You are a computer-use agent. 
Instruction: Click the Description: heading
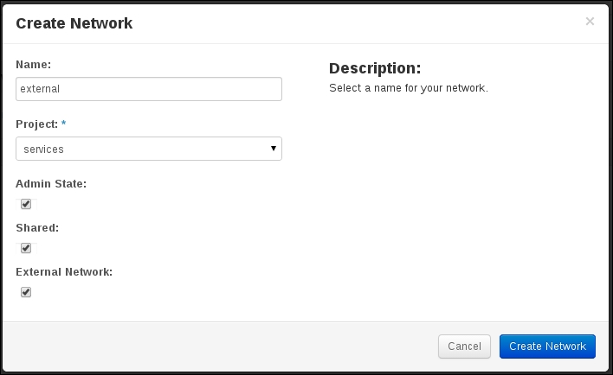pyautogui.click(x=375, y=68)
